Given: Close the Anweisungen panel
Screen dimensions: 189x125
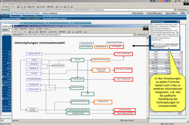Looking at the screenshot, I should tap(178, 21).
